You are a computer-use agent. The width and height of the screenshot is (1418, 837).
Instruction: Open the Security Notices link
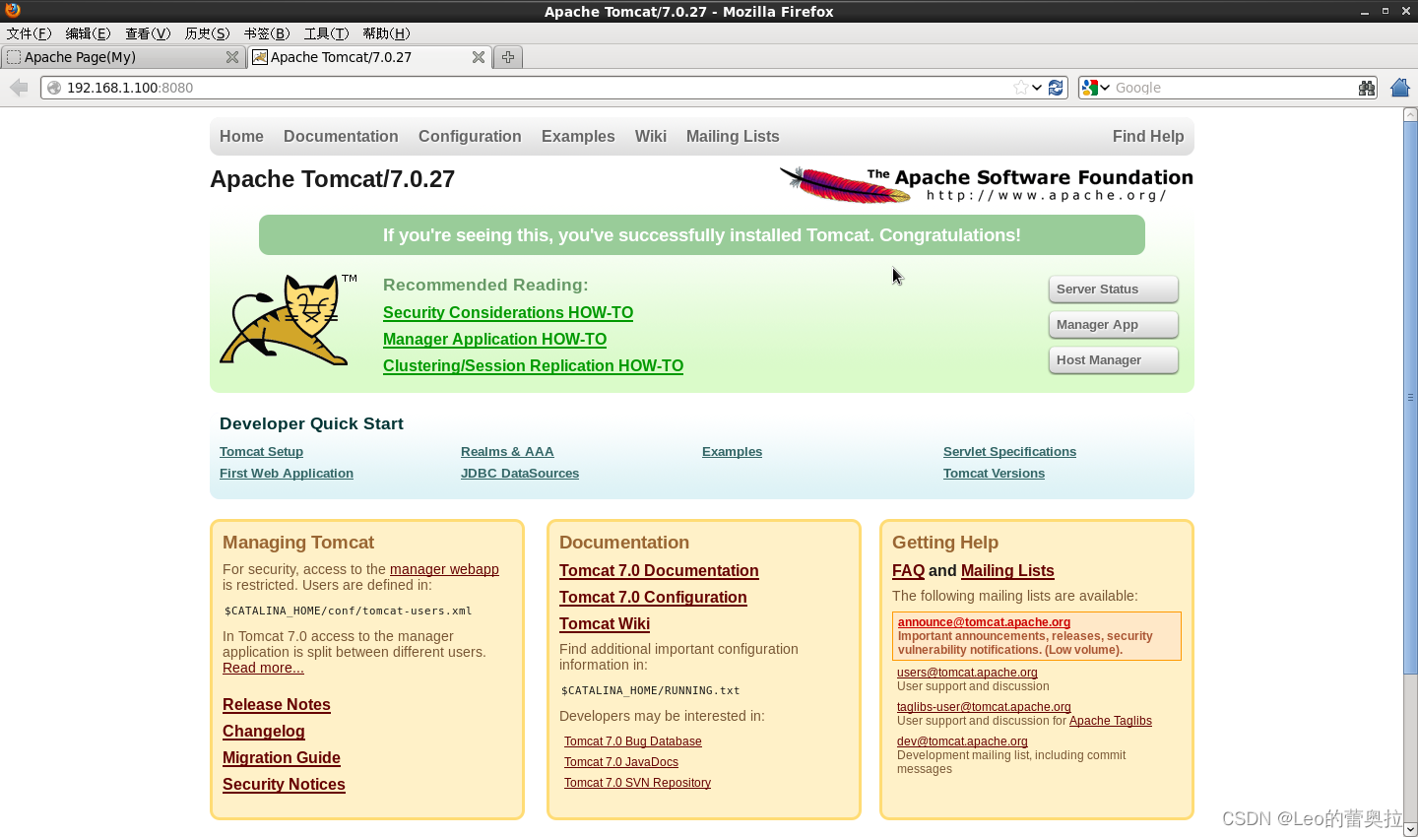tap(284, 784)
